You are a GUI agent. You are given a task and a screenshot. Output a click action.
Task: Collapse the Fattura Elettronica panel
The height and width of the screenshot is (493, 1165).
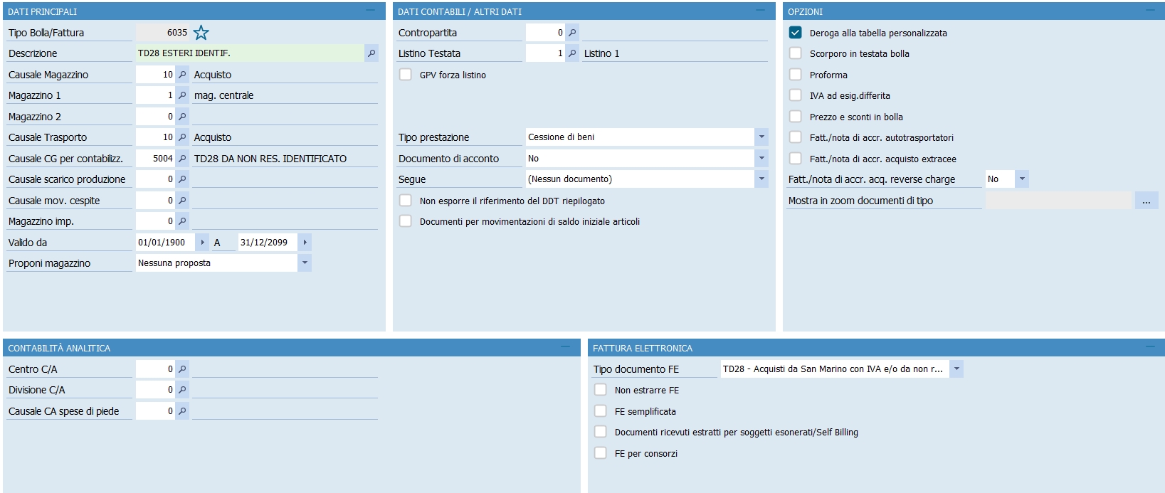point(1150,347)
